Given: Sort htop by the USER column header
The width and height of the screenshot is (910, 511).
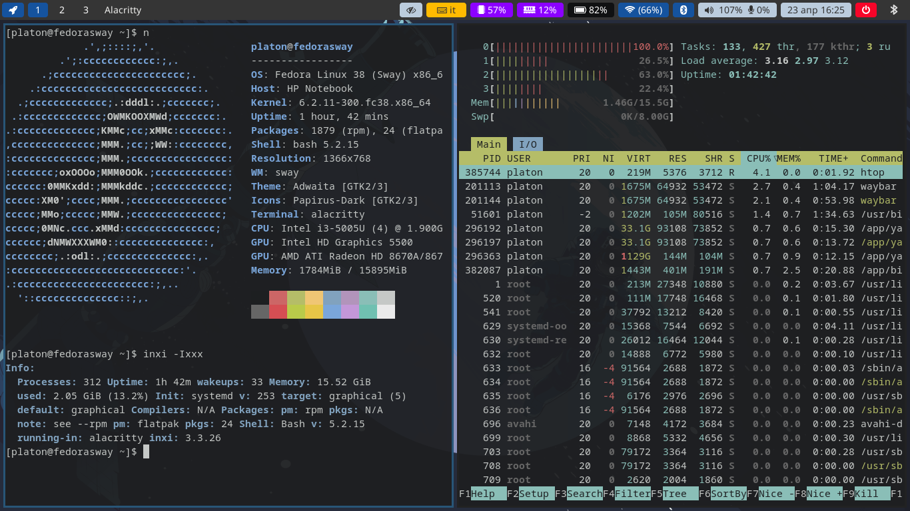Looking at the screenshot, I should pos(519,158).
